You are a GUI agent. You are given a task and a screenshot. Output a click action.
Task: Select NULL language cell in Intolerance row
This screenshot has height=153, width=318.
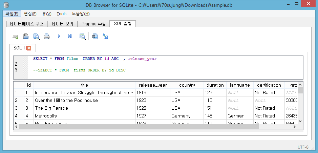(240, 93)
